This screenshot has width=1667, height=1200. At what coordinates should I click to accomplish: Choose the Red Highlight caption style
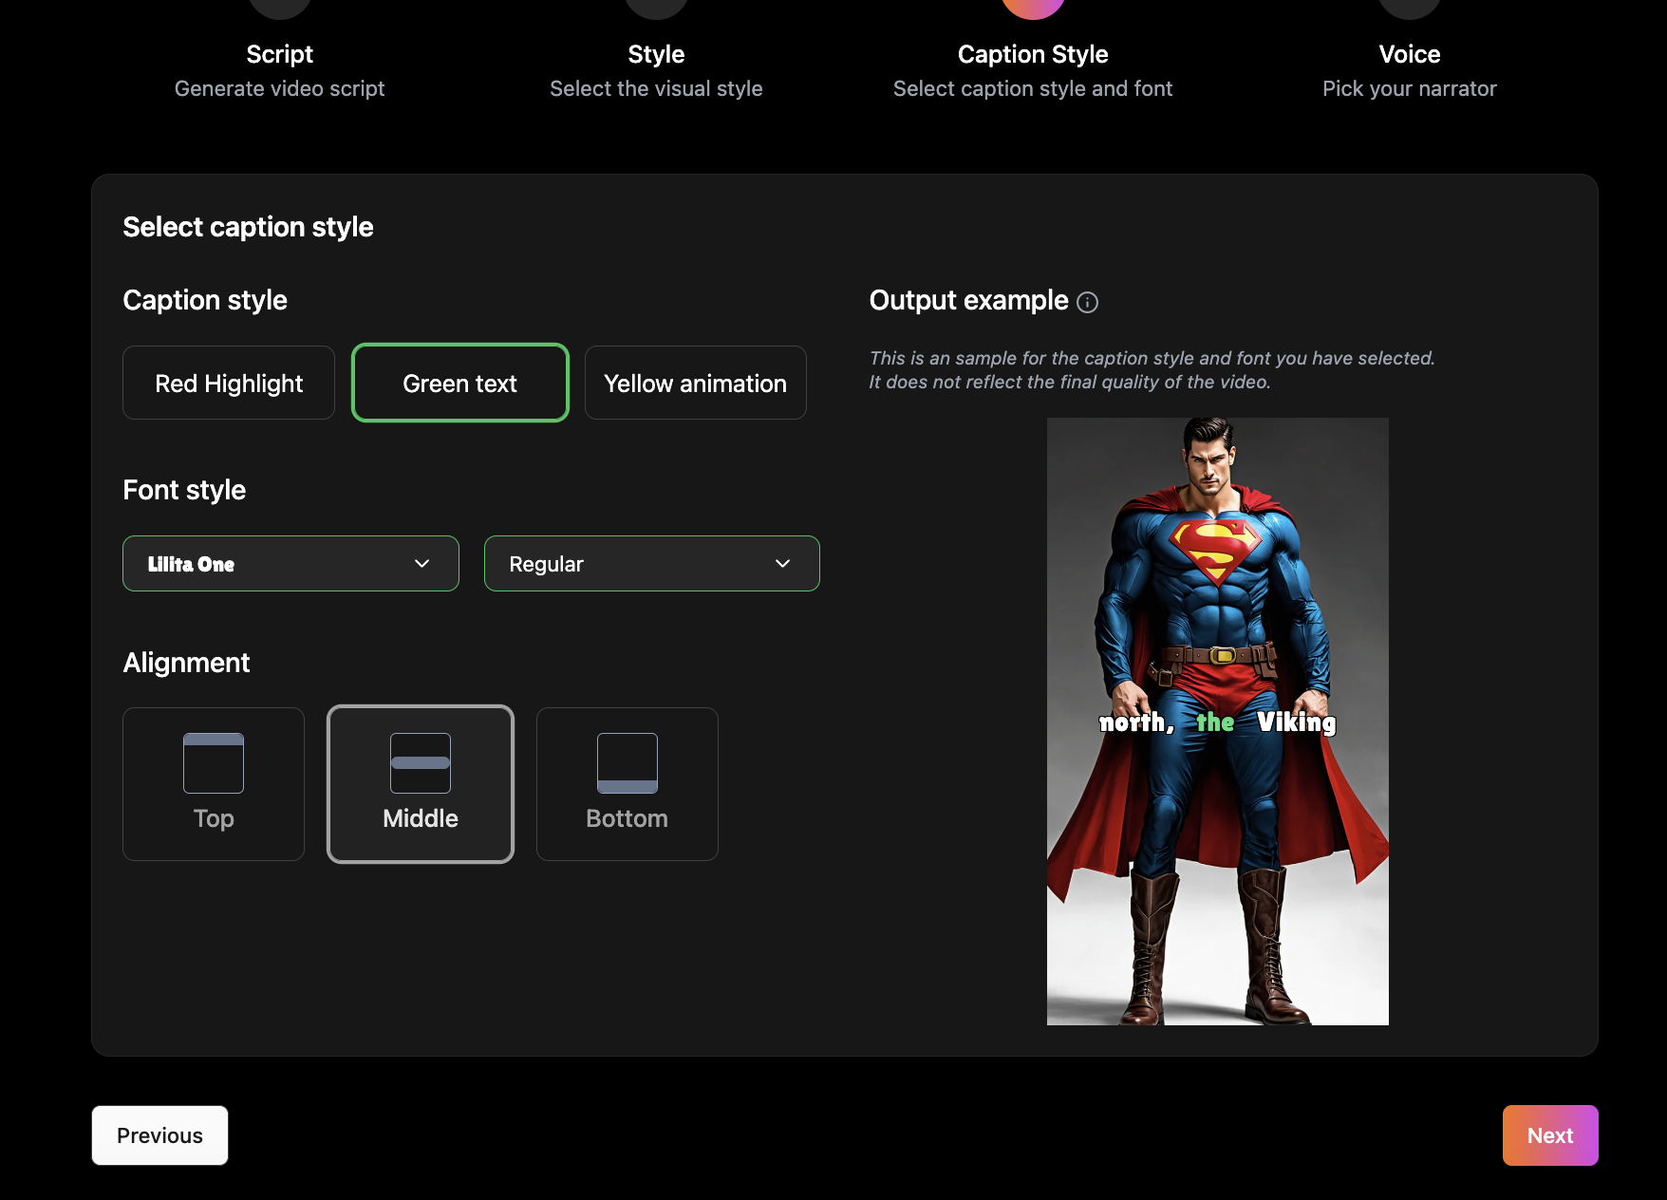pos(229,383)
